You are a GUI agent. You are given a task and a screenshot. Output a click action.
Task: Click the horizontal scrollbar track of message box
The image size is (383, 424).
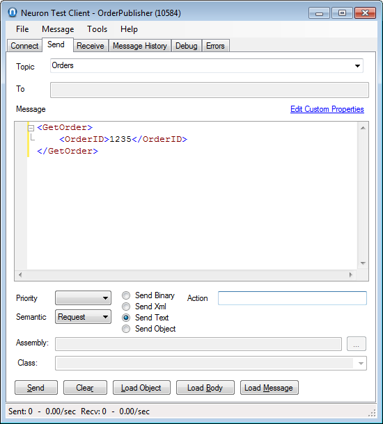tap(185, 275)
